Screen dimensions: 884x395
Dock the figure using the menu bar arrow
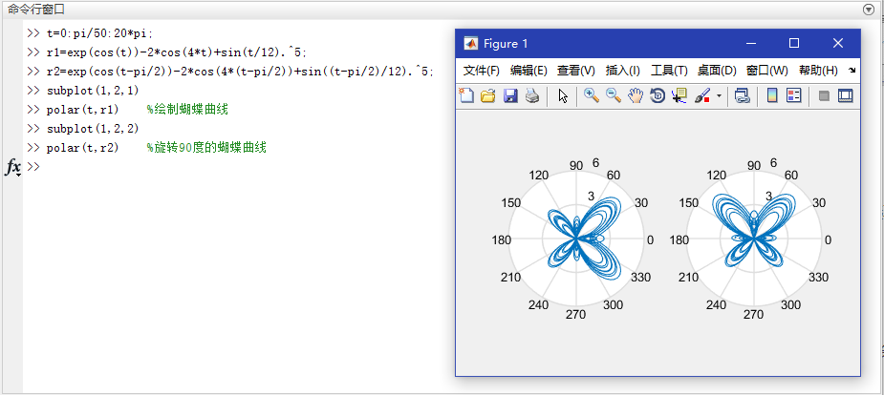click(x=852, y=71)
